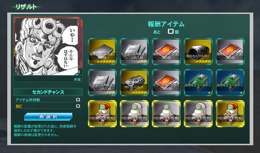Image resolution: width=260 pixels, height=153 pixels.
Task: Pick the ハロかがみもち(梅) reward
Action: coord(166,114)
